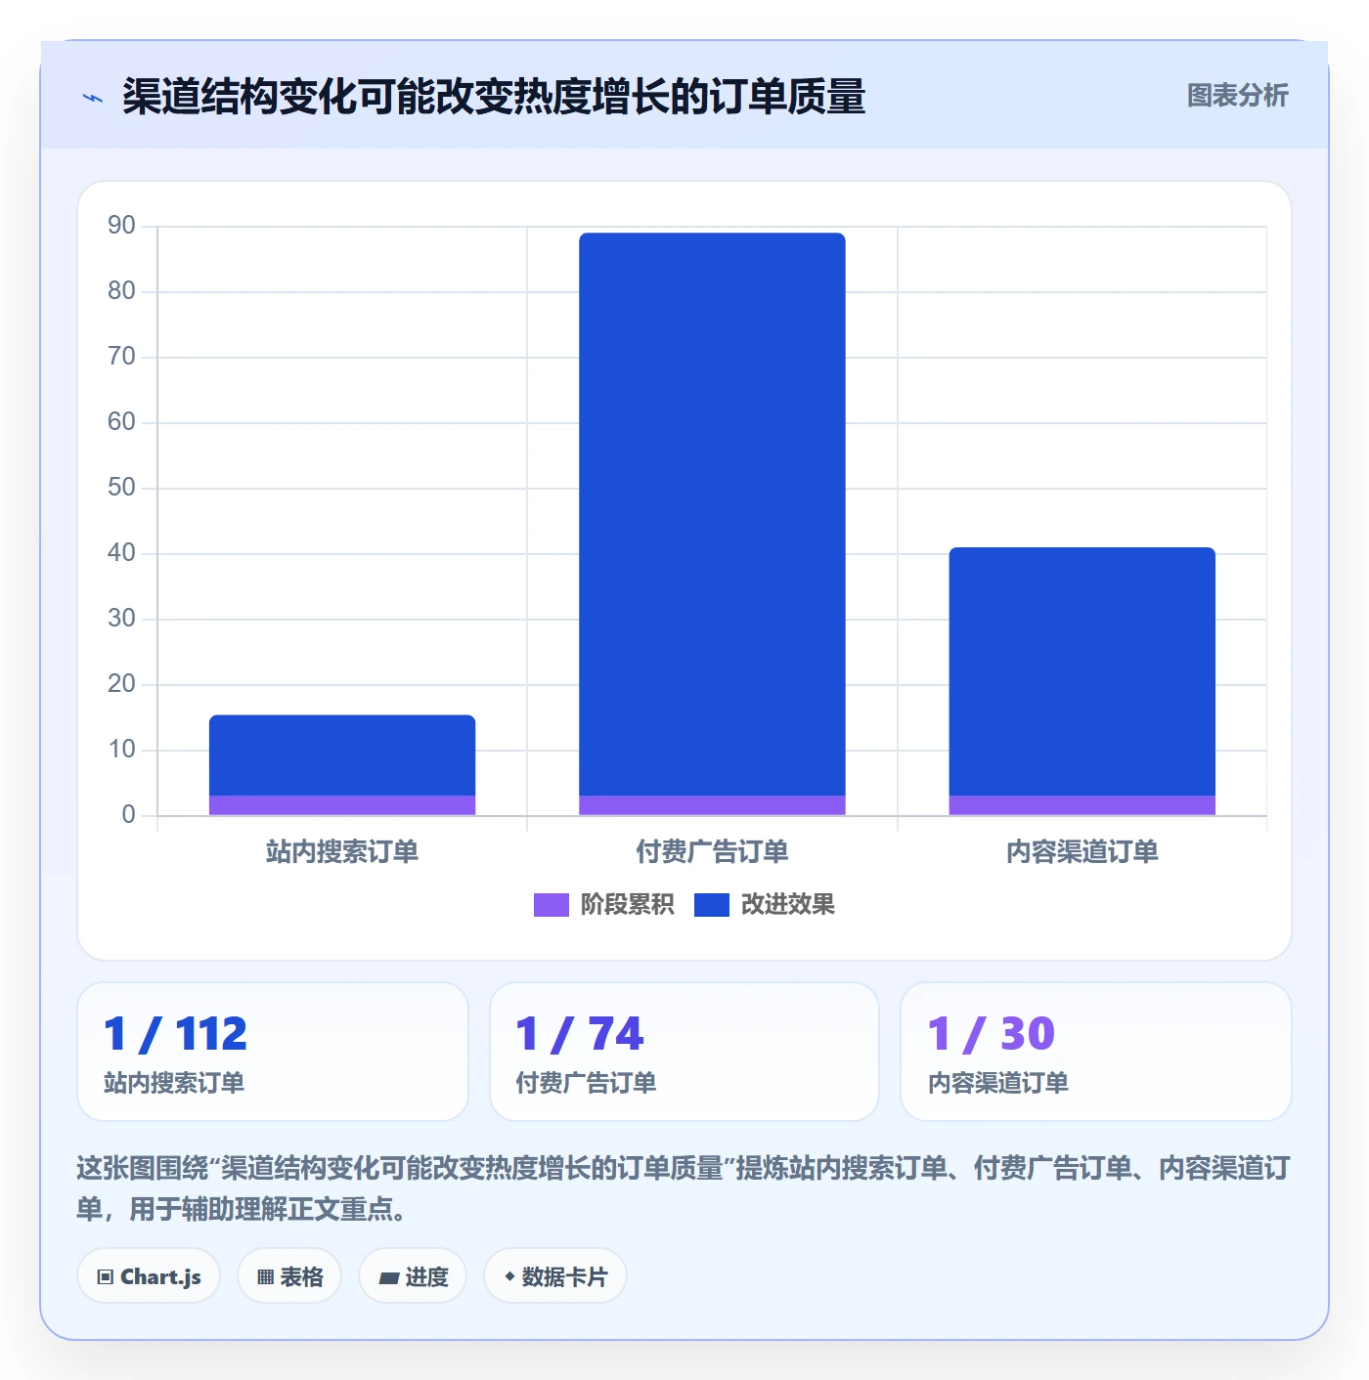The width and height of the screenshot is (1369, 1380).
Task: Click the purple segment under 付费广告订单 bar
Action: 712,805
